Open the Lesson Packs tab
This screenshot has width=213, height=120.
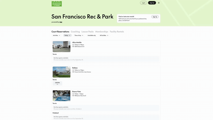click(88, 32)
